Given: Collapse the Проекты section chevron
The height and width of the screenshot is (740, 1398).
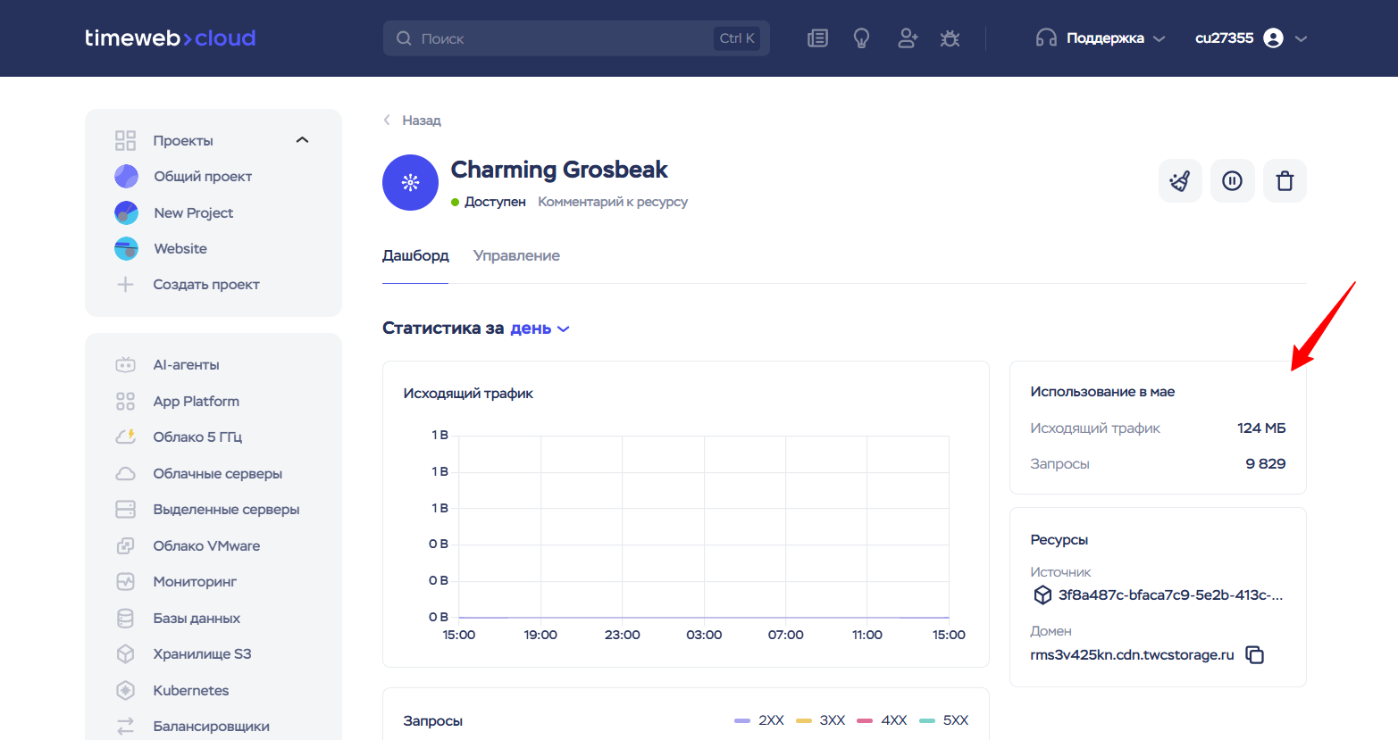Looking at the screenshot, I should (302, 140).
